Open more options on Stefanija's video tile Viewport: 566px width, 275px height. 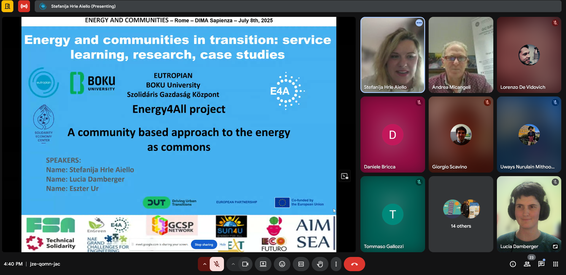click(x=419, y=23)
